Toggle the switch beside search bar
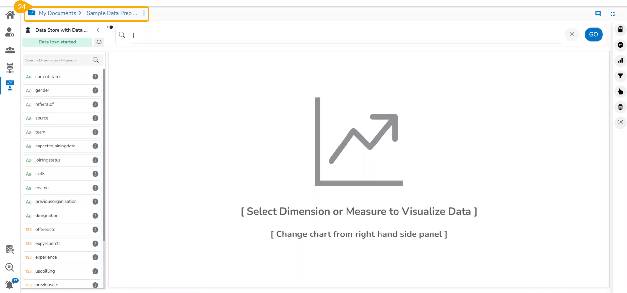Image resolution: width=627 pixels, height=293 pixels. [x=110, y=27]
